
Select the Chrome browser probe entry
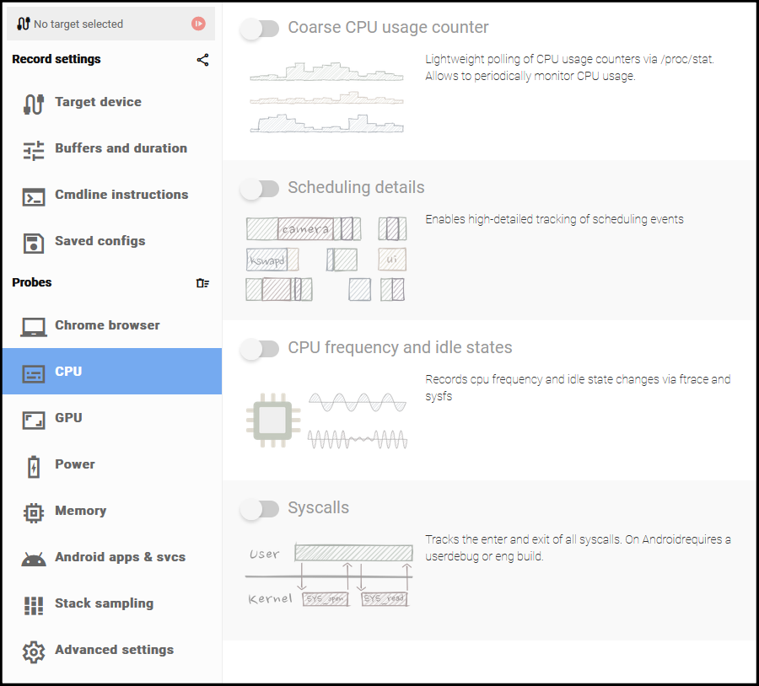pyautogui.click(x=107, y=325)
